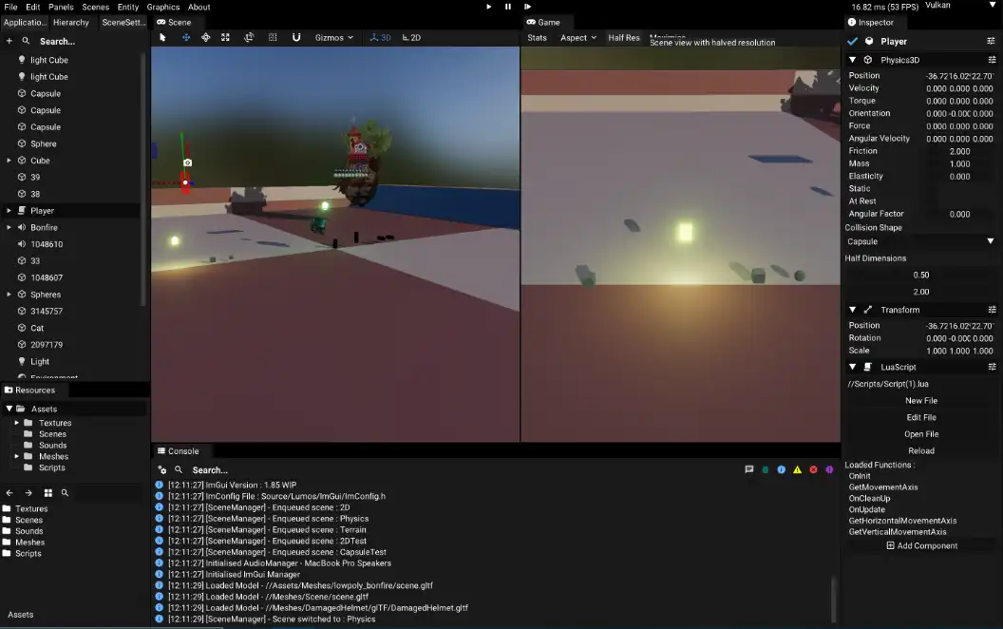Go forward in the Resources browser
The image size is (1003, 629).
[x=28, y=493]
